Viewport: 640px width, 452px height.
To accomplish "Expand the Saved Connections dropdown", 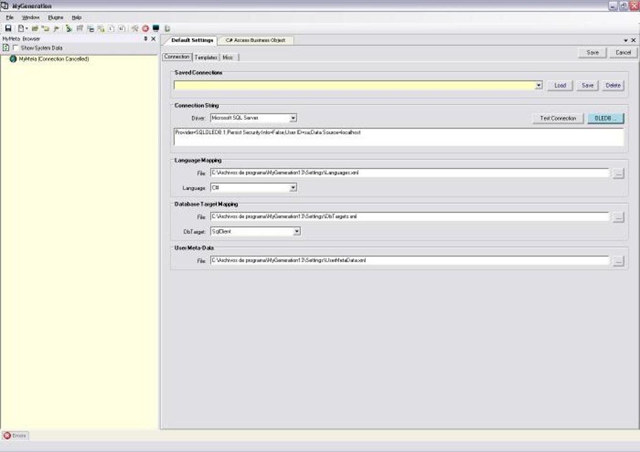I will point(538,85).
